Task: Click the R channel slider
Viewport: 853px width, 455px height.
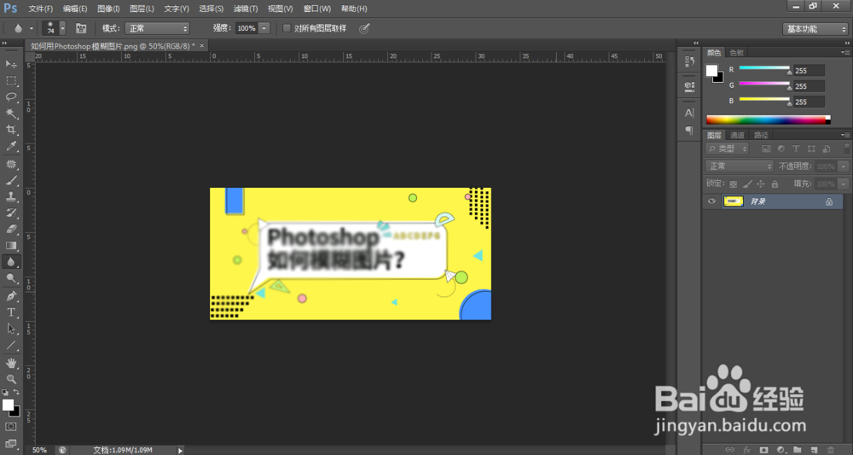Action: [x=764, y=69]
